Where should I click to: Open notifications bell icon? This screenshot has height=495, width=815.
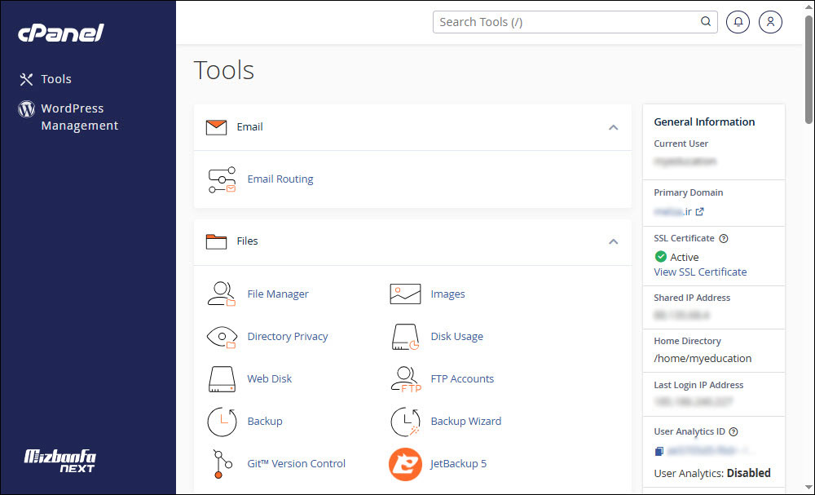coord(738,22)
